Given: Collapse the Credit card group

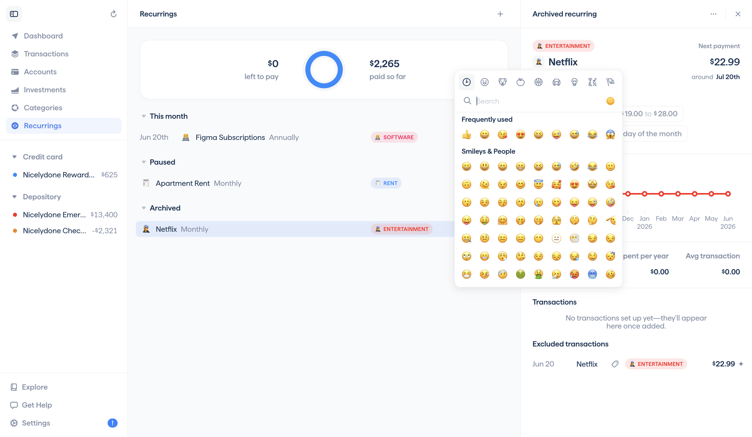Looking at the screenshot, I should [x=14, y=157].
